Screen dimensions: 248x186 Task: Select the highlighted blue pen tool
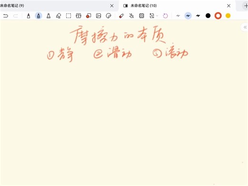coord(39,16)
